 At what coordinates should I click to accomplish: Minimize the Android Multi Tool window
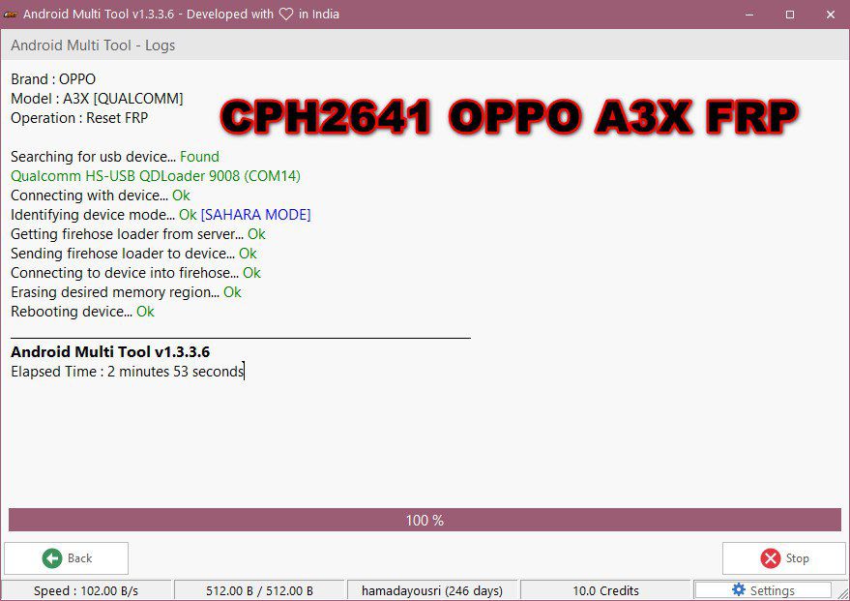tap(749, 15)
